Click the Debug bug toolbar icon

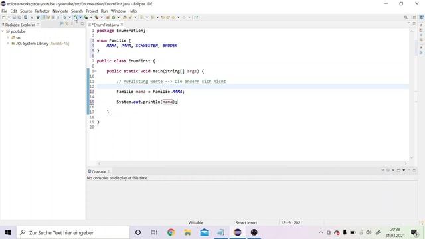[65, 17]
